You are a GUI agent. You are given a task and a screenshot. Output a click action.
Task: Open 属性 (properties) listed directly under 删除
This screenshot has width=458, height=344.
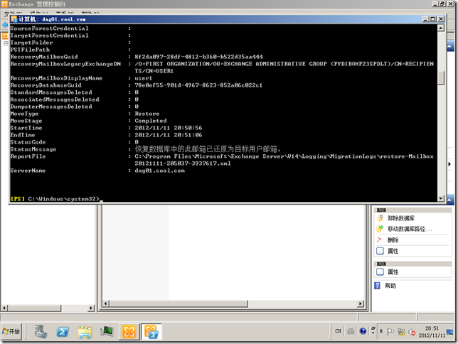point(393,251)
